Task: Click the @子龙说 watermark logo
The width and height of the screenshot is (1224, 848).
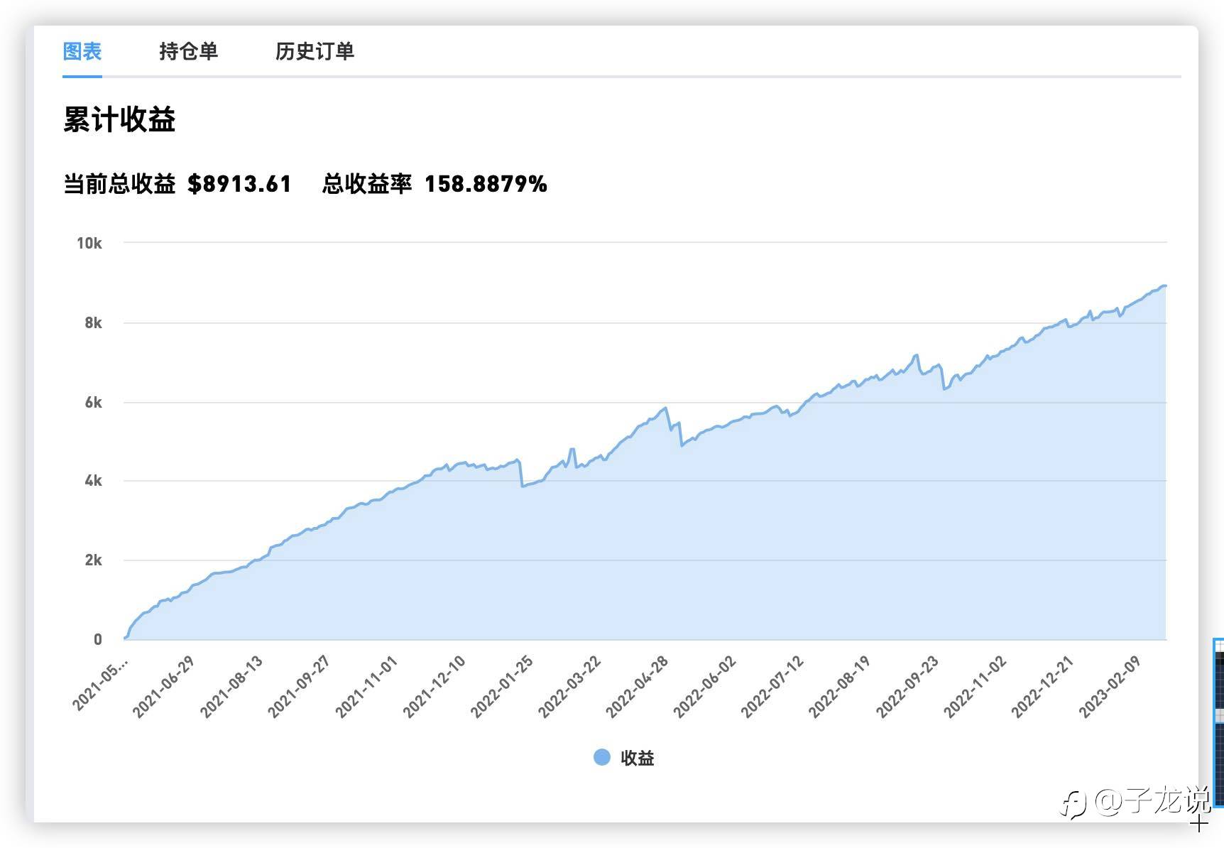Action: click(x=1136, y=801)
